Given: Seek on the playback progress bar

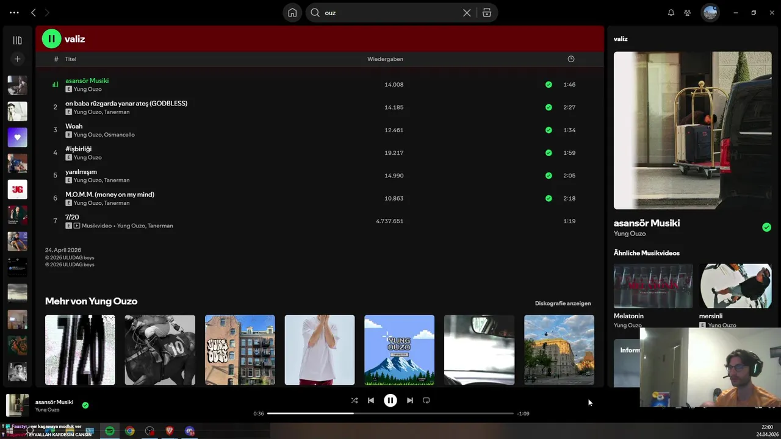Looking at the screenshot, I should coord(390,413).
